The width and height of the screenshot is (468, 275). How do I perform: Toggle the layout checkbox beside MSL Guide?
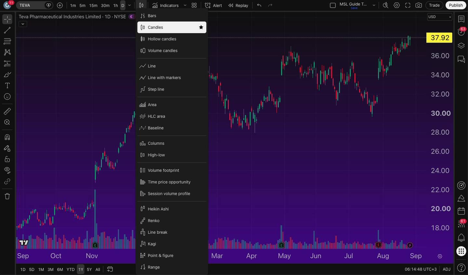(333, 5)
